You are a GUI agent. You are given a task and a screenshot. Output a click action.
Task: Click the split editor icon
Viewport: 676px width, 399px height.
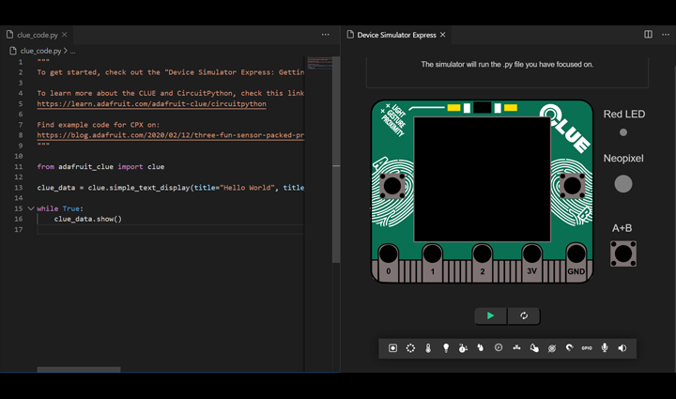click(648, 35)
